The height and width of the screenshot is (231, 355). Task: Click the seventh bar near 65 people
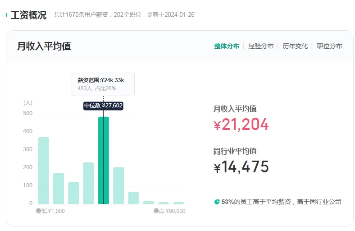(x=134, y=198)
